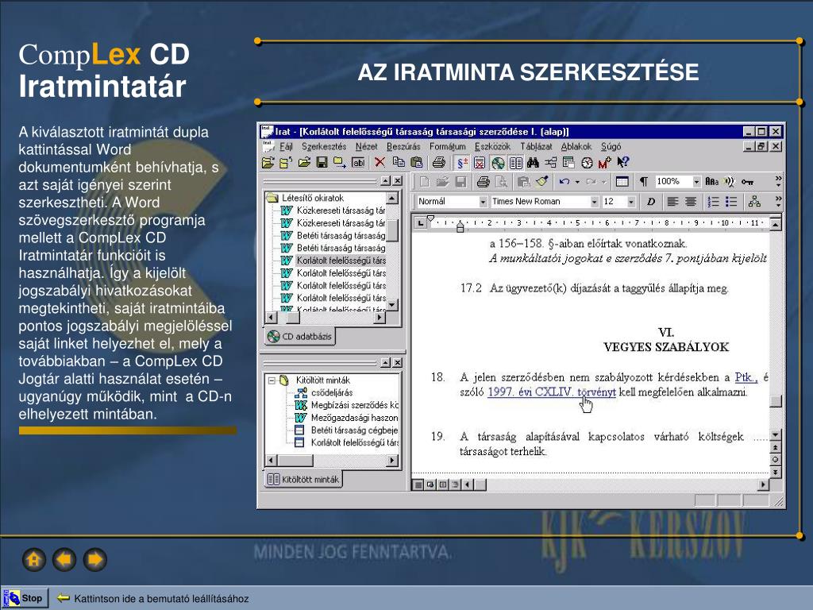Click the copy icon in Irat toolbar

tap(399, 162)
